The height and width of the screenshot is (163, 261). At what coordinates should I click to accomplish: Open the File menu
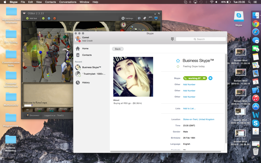[x=23, y=2]
